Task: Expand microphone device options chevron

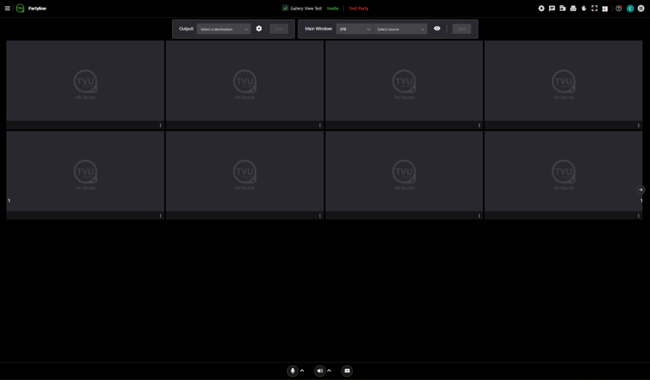Action: [x=302, y=371]
